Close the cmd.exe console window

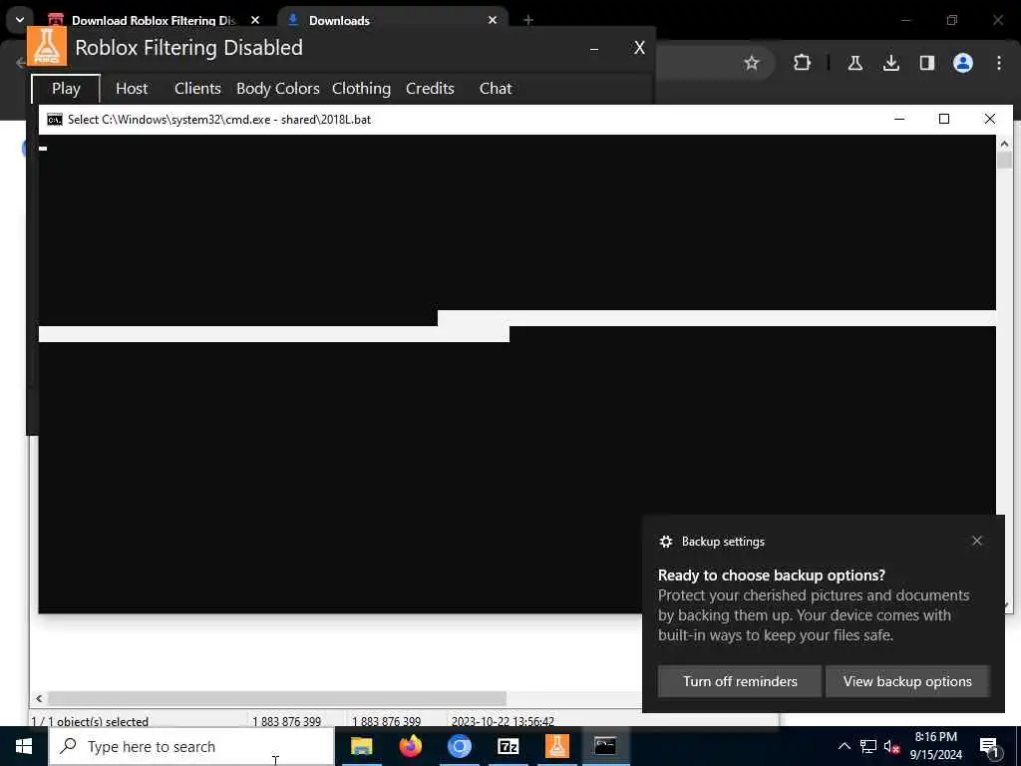click(x=990, y=119)
